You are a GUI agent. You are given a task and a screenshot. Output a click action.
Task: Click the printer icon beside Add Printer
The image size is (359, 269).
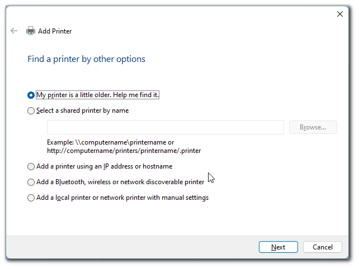coord(31,31)
